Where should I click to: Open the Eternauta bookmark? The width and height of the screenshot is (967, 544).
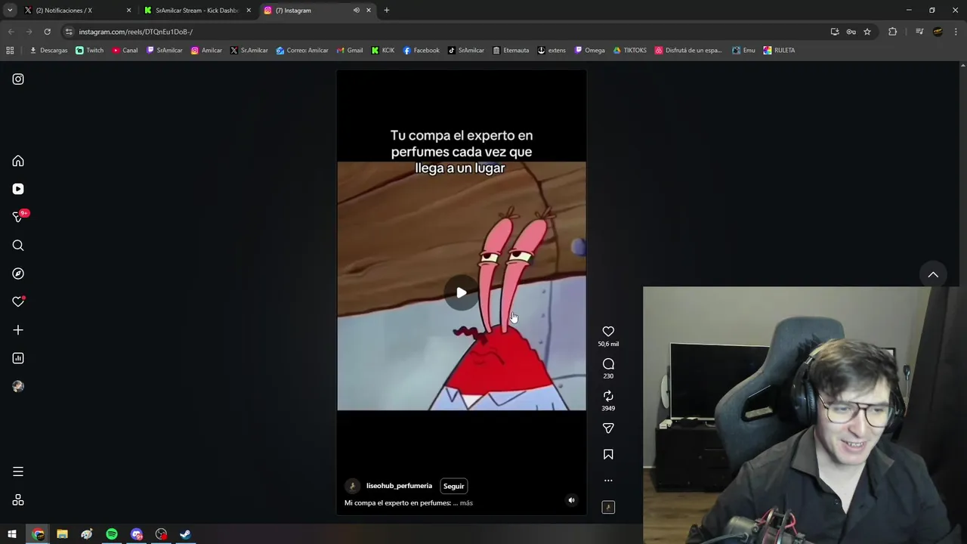(511, 51)
